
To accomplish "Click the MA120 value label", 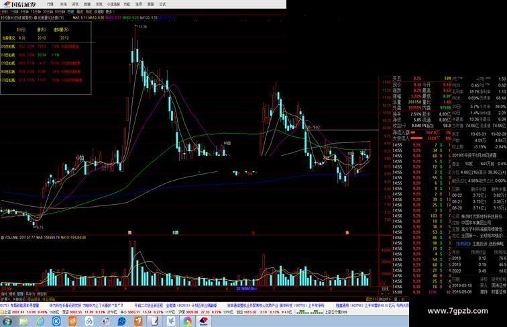I will [149, 18].
